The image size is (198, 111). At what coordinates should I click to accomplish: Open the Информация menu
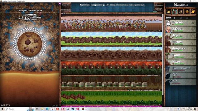point(158,5)
